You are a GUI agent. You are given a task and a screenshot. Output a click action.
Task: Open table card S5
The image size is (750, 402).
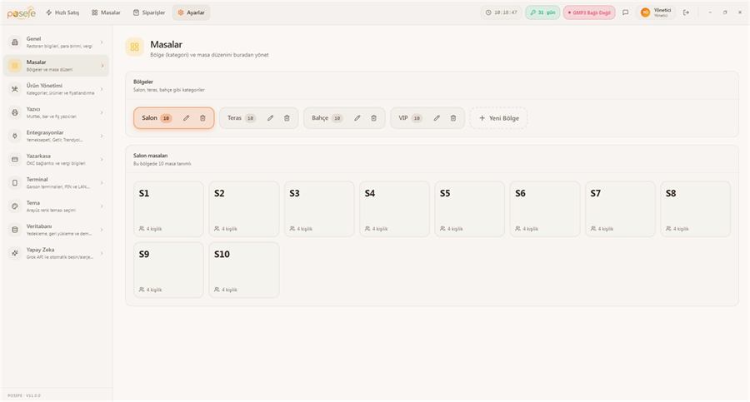(470, 209)
